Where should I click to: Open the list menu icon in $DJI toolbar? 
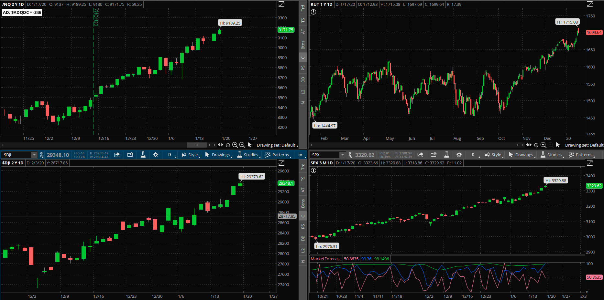(300, 155)
